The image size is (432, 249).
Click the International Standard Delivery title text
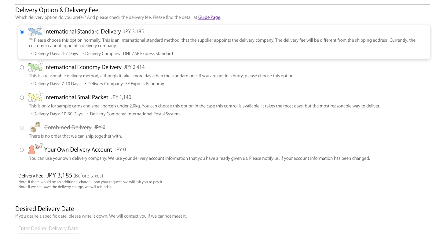82,32
